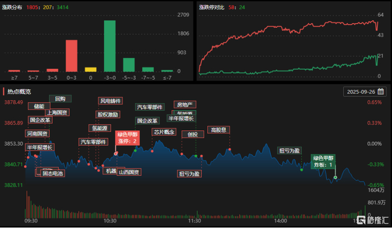Select the 风电铸件 hotspot tag
The height and width of the screenshot is (228, 392).
[x=110, y=101]
